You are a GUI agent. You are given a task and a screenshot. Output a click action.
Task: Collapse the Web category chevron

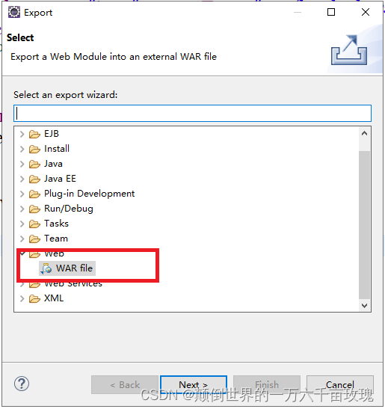pyautogui.click(x=22, y=253)
